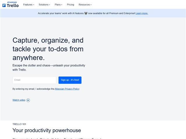Click the Email input field
The image size is (186, 139).
point(34,80)
